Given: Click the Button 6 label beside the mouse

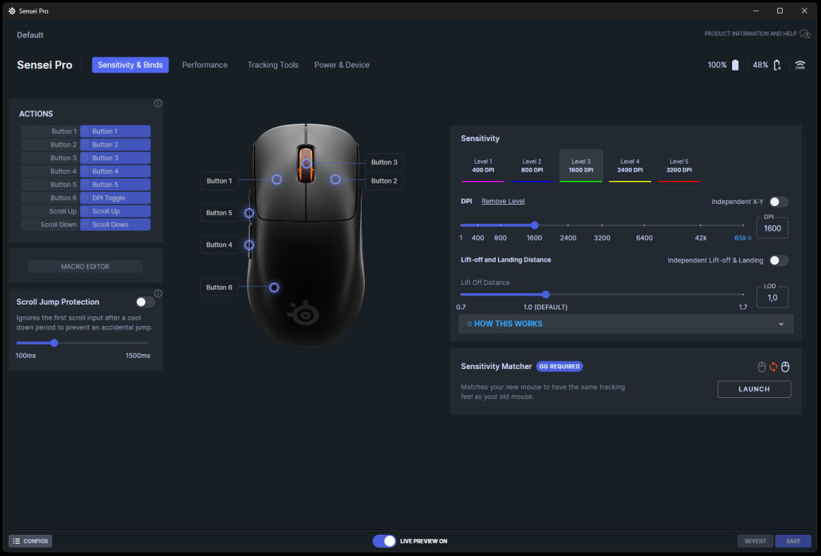Looking at the screenshot, I should click(x=219, y=288).
